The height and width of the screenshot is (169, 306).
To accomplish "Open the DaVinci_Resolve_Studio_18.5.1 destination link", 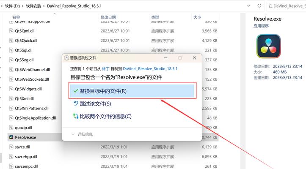I will click(150, 68).
